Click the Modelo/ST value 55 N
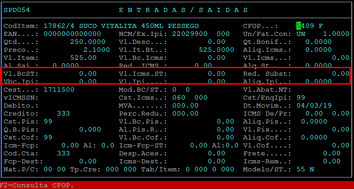 305,169
